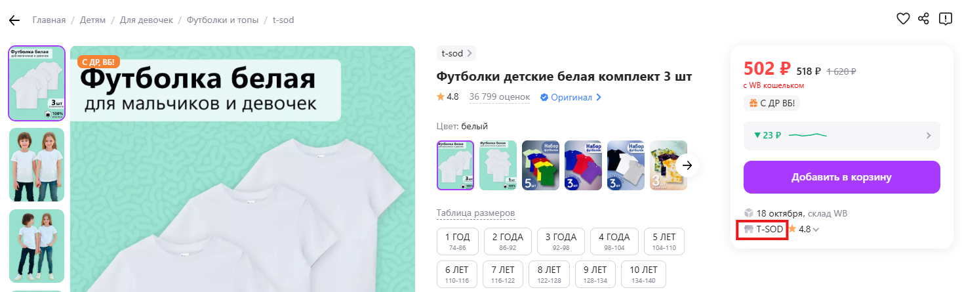Click the С ДР ВБ! gift badge
Viewport: 962px width, 292px height.
click(772, 103)
